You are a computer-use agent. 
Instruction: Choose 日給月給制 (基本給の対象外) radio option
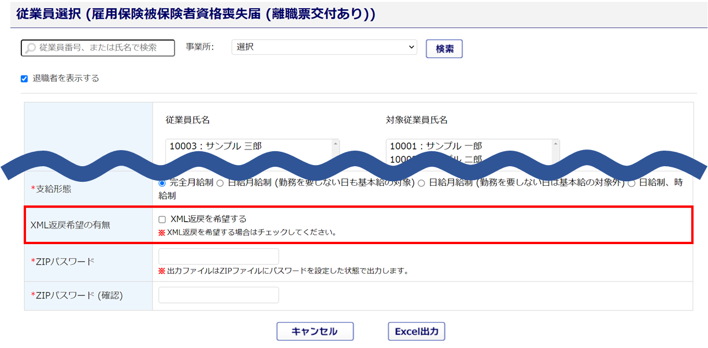point(421,183)
